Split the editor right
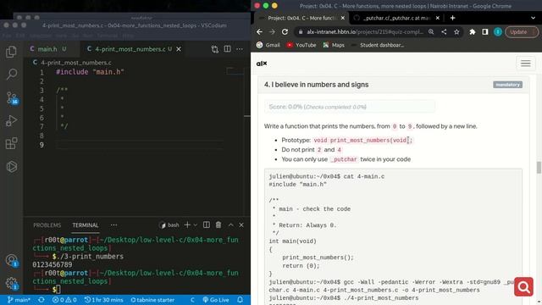This screenshot has height=305, width=542. coord(227,49)
